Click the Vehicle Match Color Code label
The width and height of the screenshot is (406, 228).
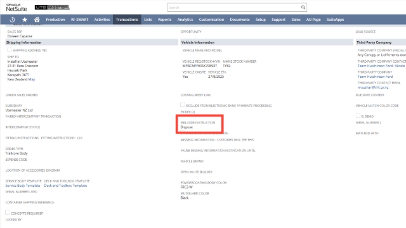coord(377,106)
